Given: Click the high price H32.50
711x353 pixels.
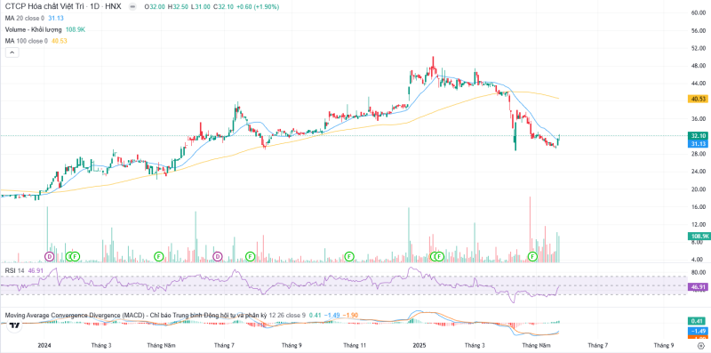Looking at the screenshot, I should (177, 7).
